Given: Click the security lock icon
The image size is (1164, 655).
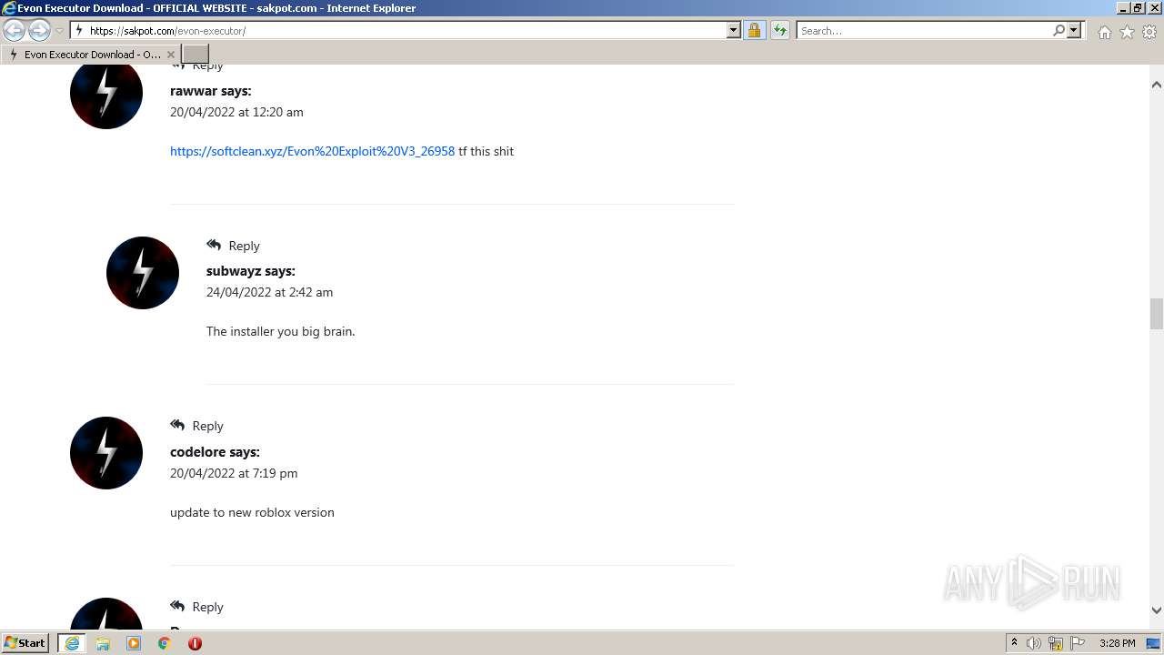Looking at the screenshot, I should [754, 31].
